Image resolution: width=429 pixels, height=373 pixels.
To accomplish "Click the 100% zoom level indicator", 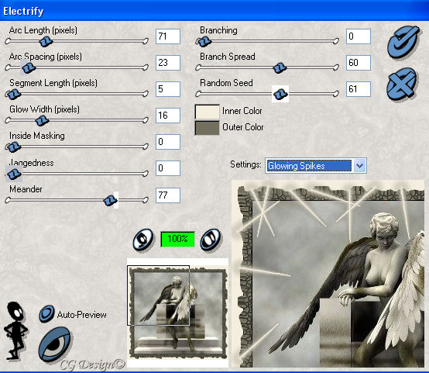I will coord(177,240).
